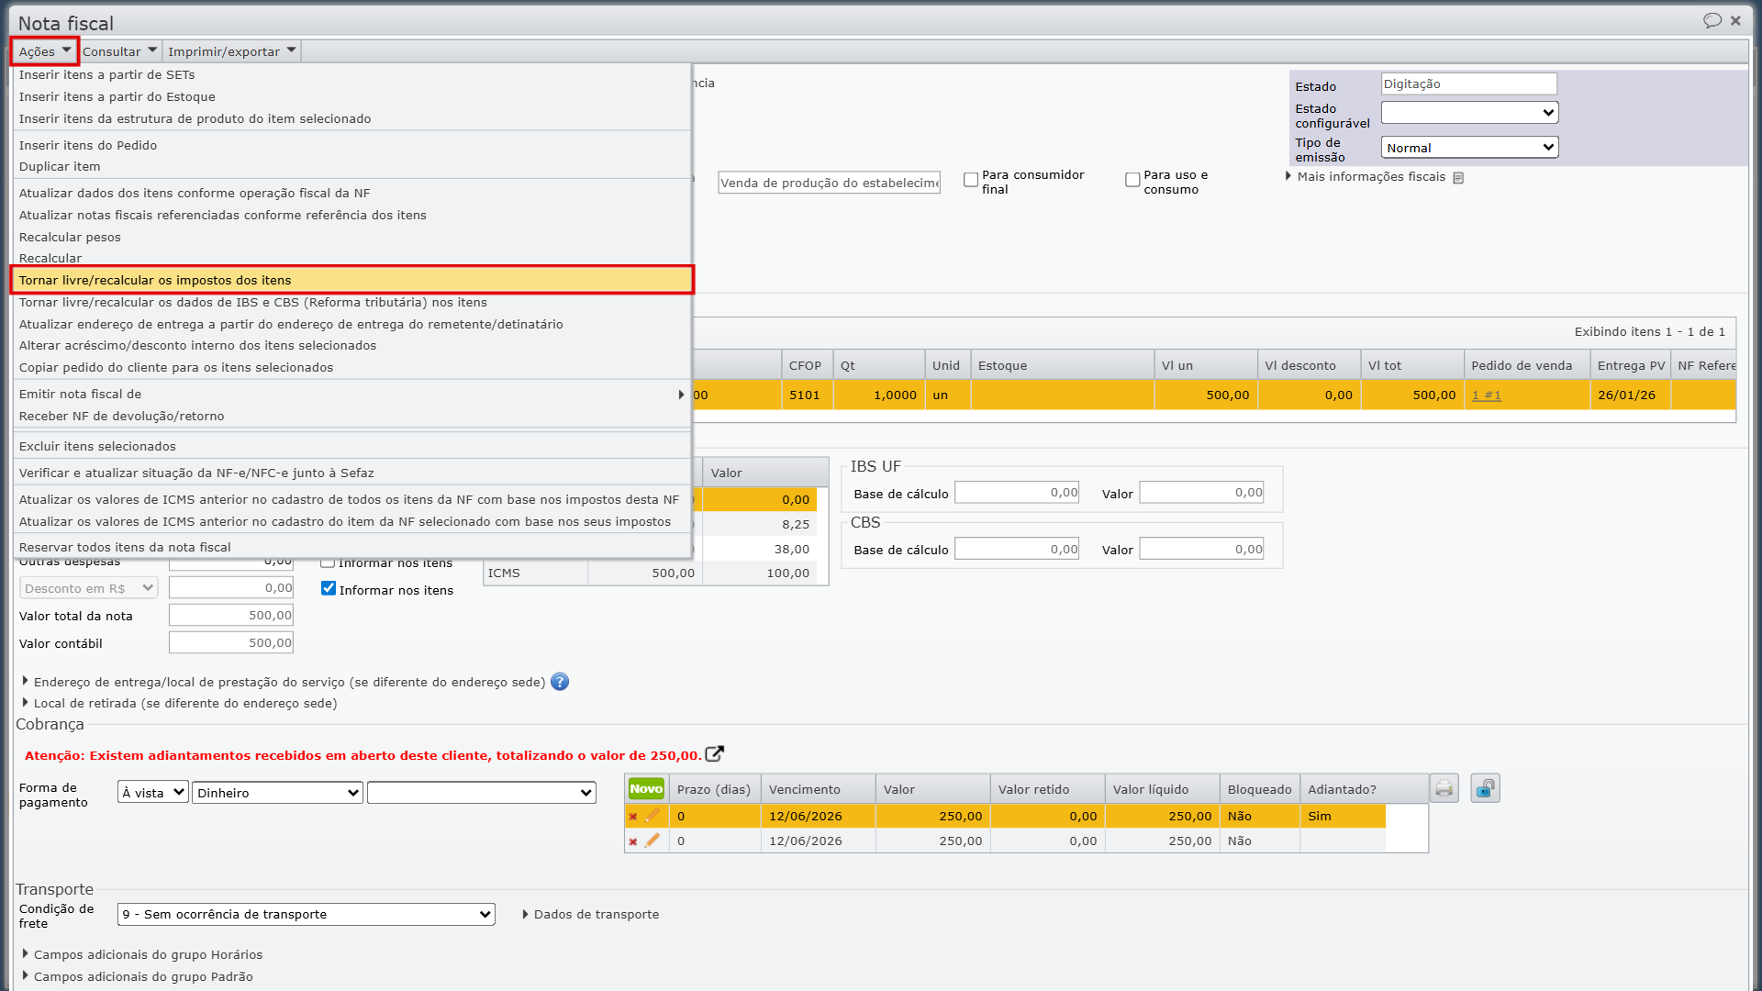This screenshot has height=991, width=1762.
Task: Open the Dinheiro payment method dropdown
Action: point(277,792)
